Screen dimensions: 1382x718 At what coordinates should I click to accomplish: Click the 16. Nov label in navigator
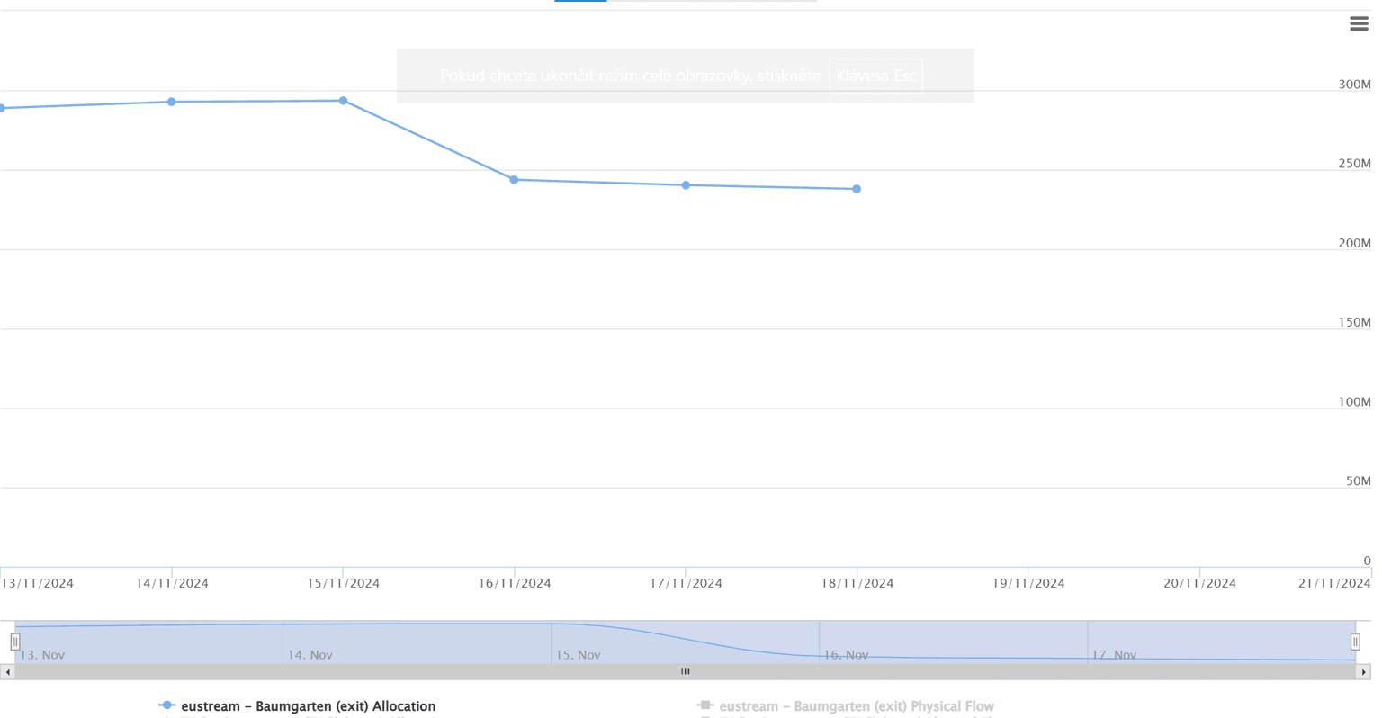coord(846,654)
